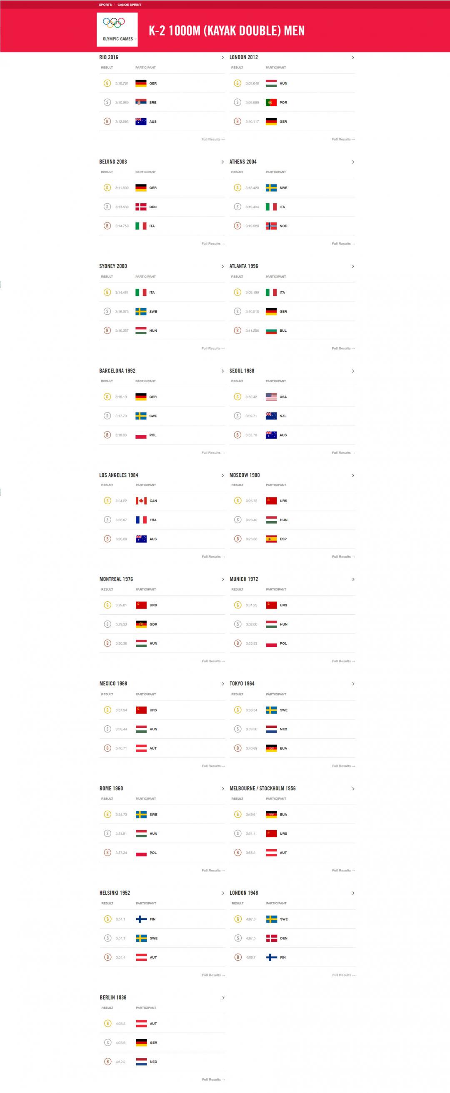Screen dimensions: 450x1093
Task: Select Serbia flag in Rio 2016 silver row
Action: [141, 102]
